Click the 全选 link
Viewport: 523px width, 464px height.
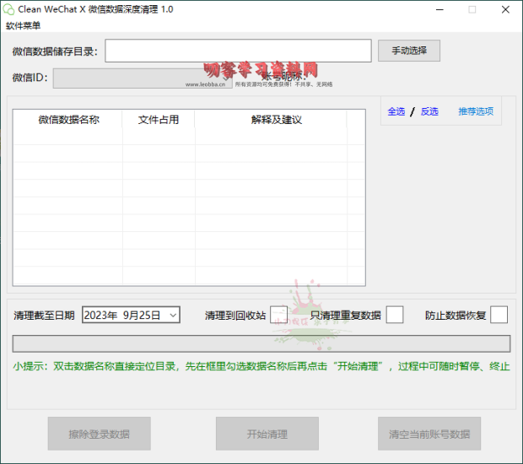coord(396,111)
